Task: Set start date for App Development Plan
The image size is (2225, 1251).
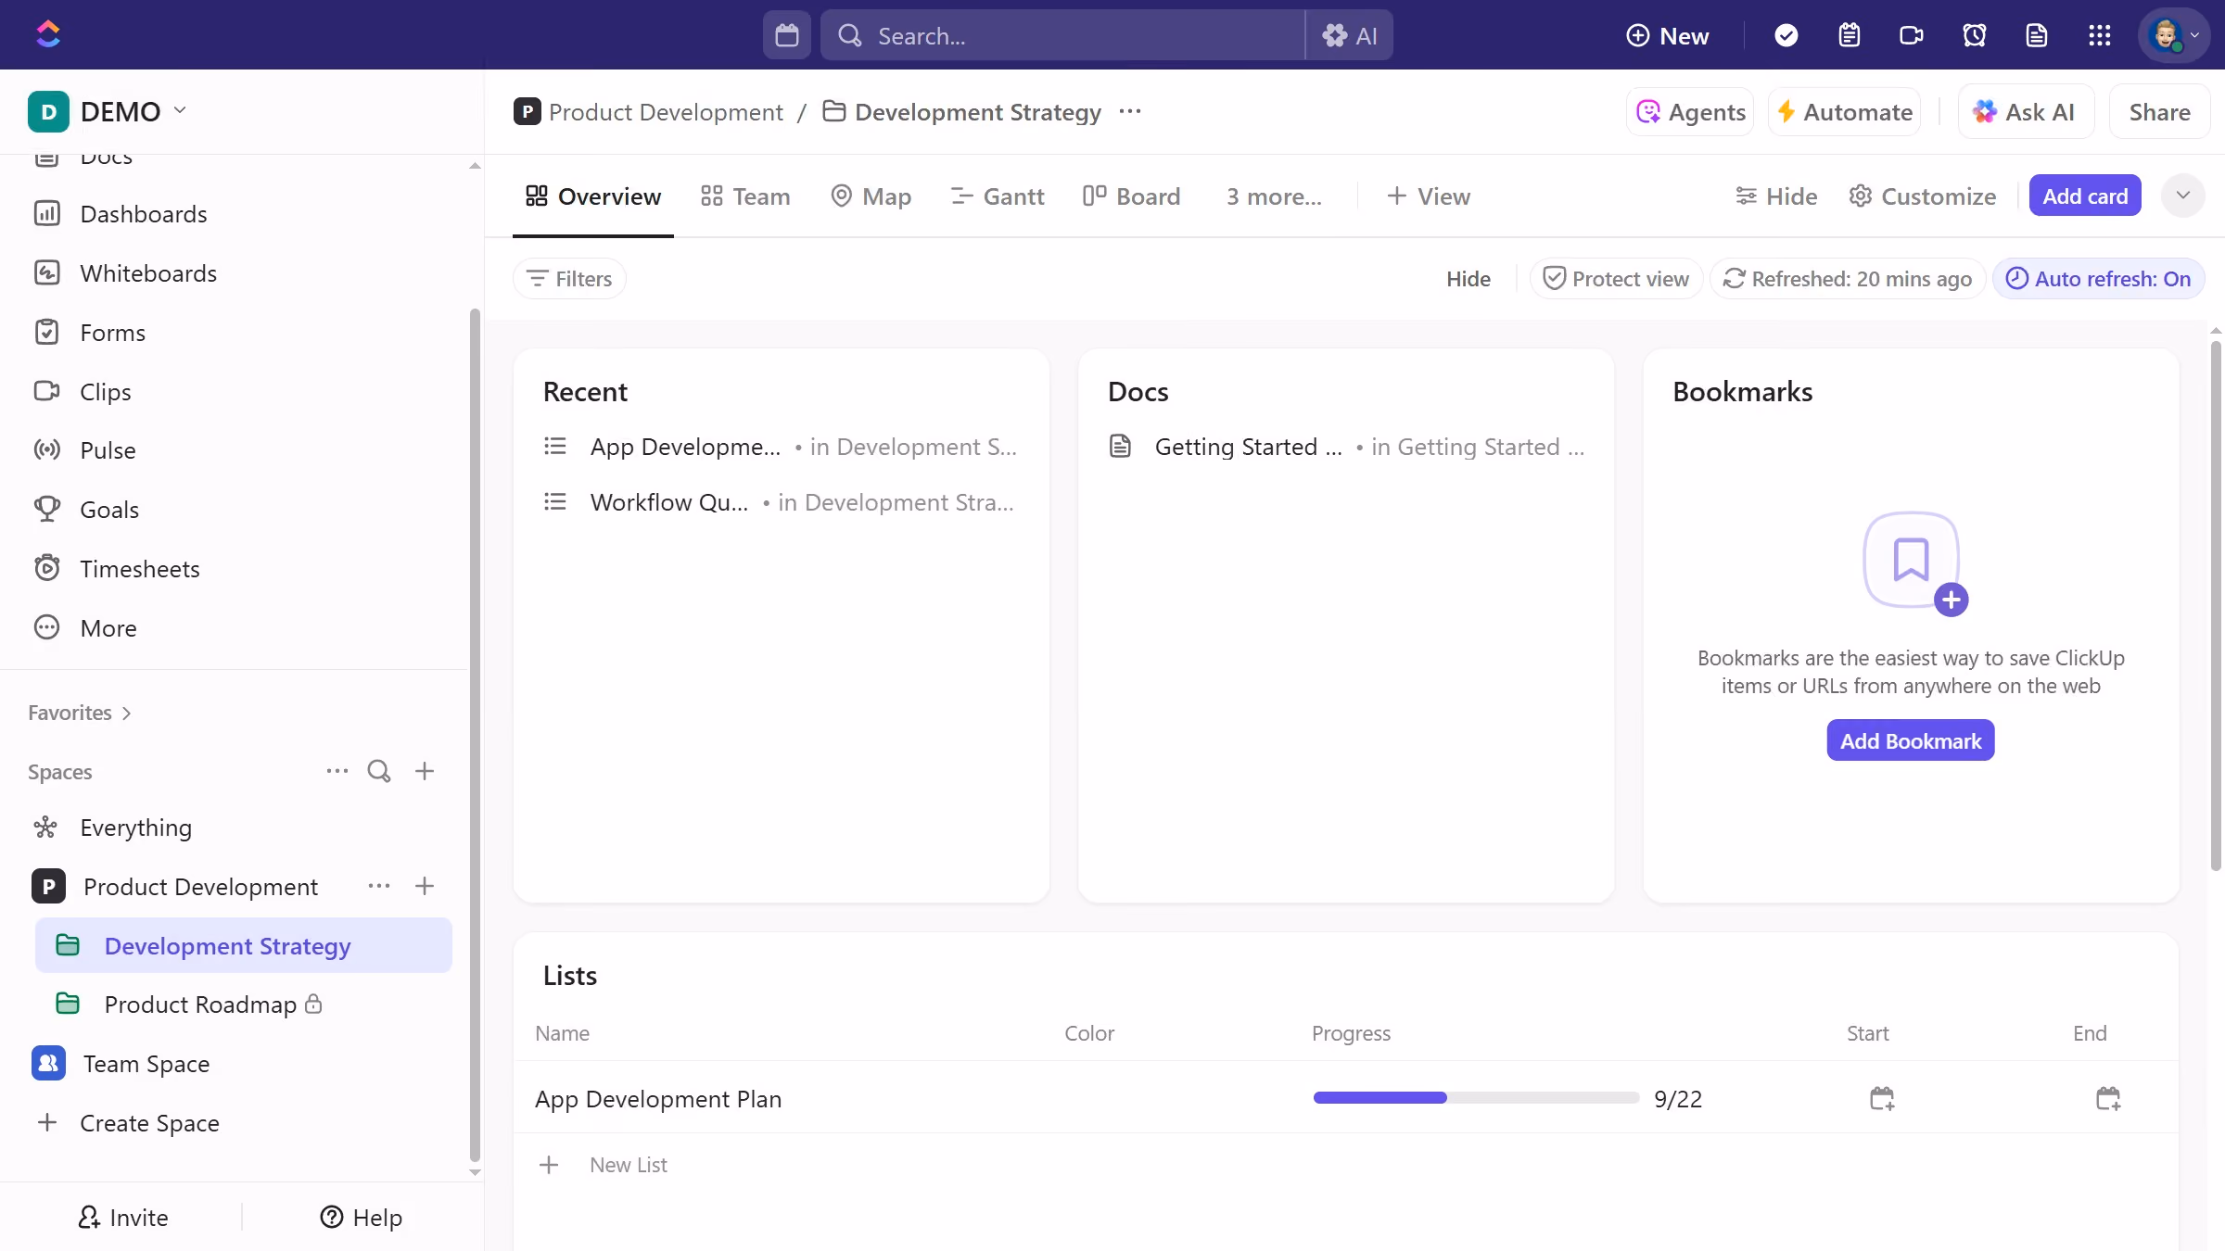Action: (1881, 1098)
